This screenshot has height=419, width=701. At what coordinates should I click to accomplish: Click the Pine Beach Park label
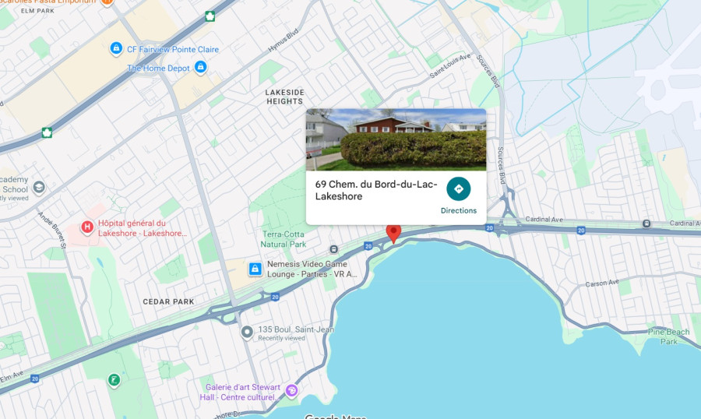669,336
